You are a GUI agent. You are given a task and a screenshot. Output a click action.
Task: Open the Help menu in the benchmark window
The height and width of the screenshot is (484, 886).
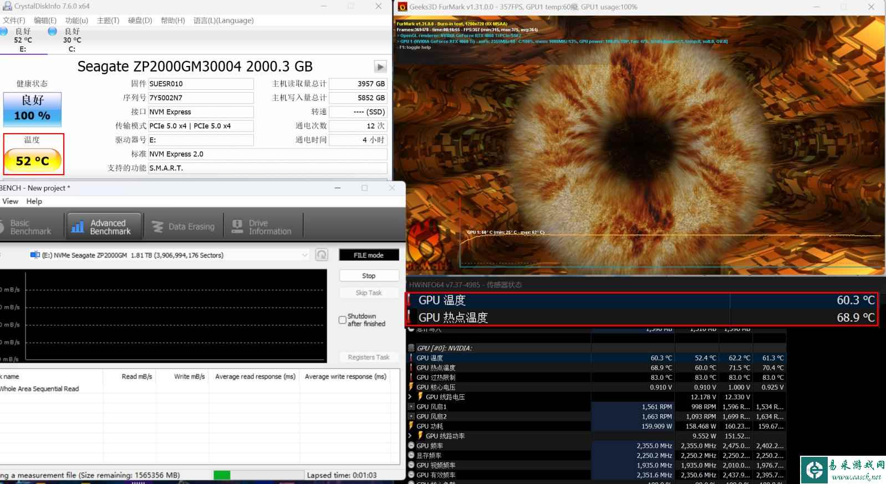(x=34, y=201)
